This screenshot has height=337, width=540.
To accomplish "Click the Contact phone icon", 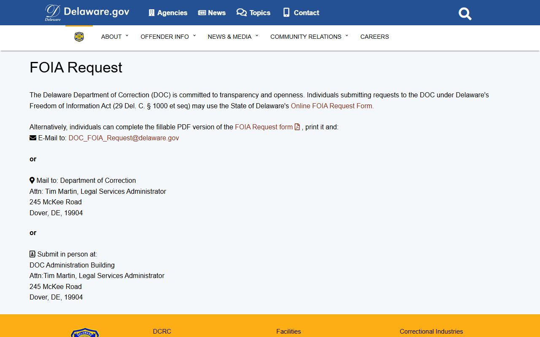I will point(286,13).
